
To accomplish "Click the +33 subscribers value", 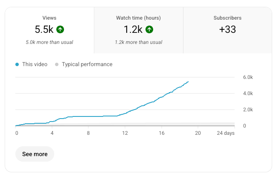I will [x=227, y=29].
